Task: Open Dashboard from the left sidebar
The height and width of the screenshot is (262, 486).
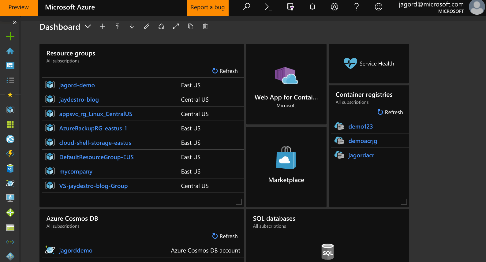Action: tap(10, 65)
